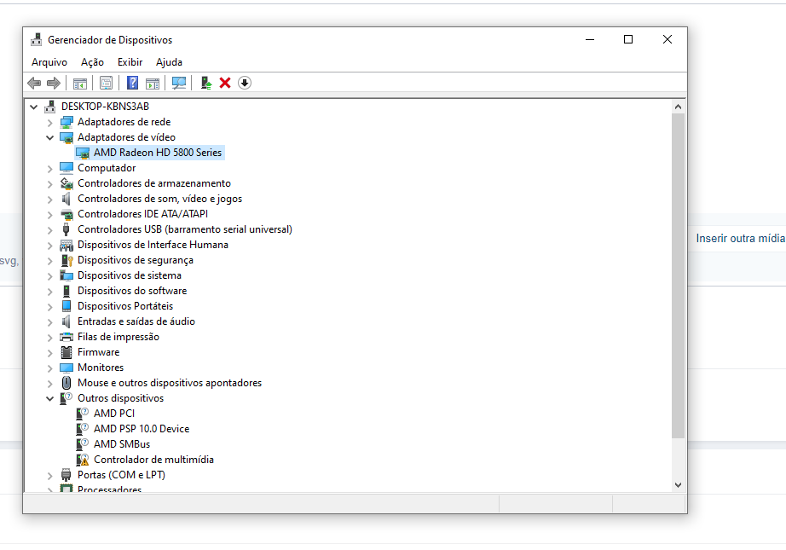Select Dispositivos Portáteis label
The image size is (786, 550).
point(125,306)
